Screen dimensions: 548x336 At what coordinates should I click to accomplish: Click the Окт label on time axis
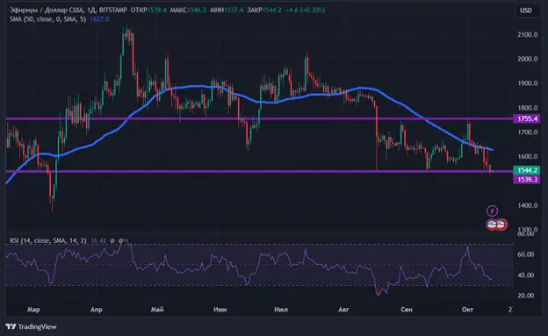467,310
